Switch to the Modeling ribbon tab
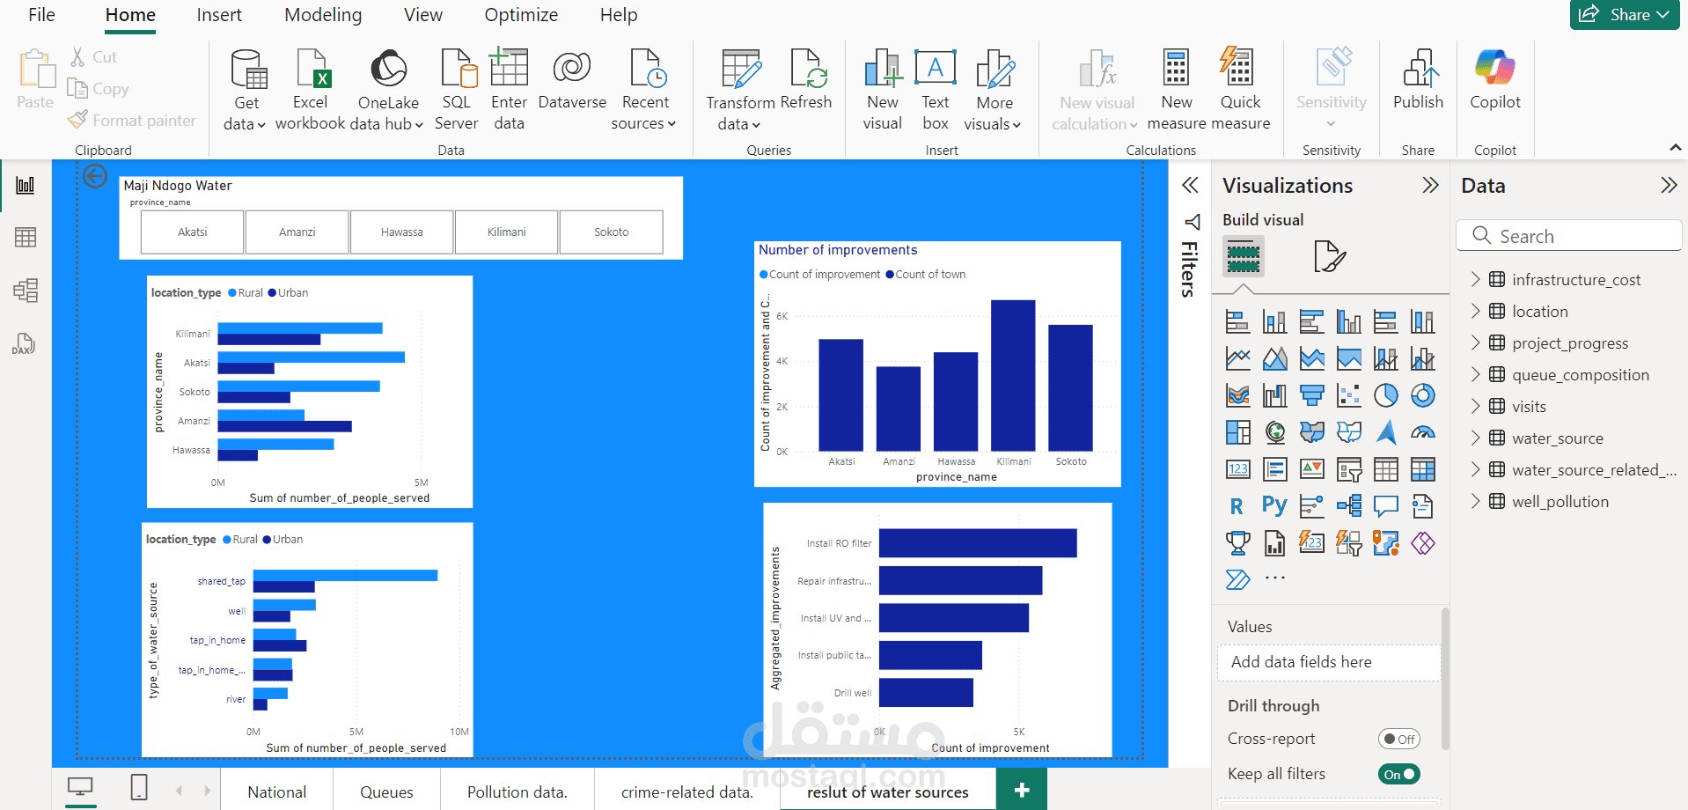 tap(323, 15)
